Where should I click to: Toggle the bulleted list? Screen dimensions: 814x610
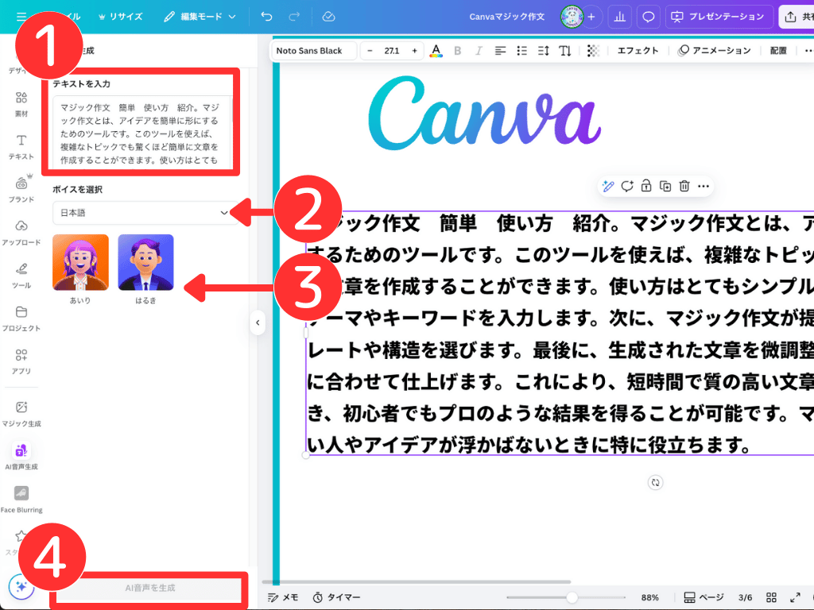(x=522, y=50)
